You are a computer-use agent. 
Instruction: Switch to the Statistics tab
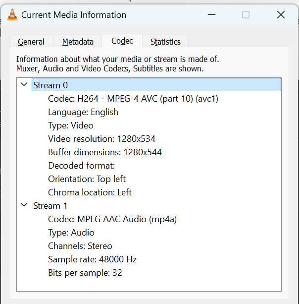(165, 42)
